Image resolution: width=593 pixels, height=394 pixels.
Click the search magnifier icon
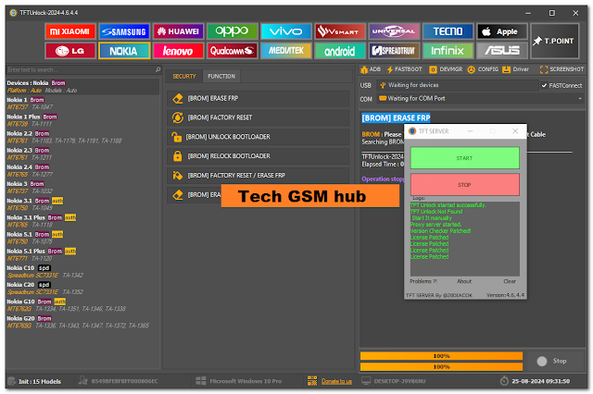tap(158, 69)
